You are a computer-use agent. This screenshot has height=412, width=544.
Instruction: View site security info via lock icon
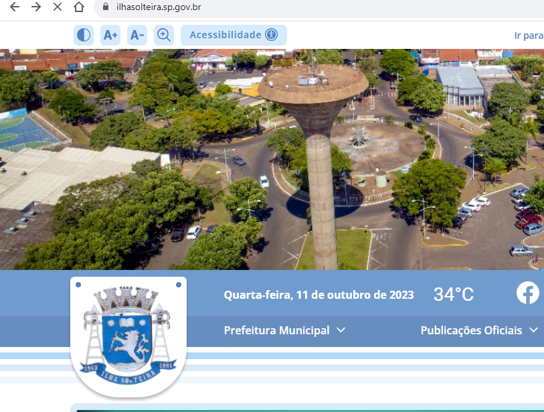[105, 7]
